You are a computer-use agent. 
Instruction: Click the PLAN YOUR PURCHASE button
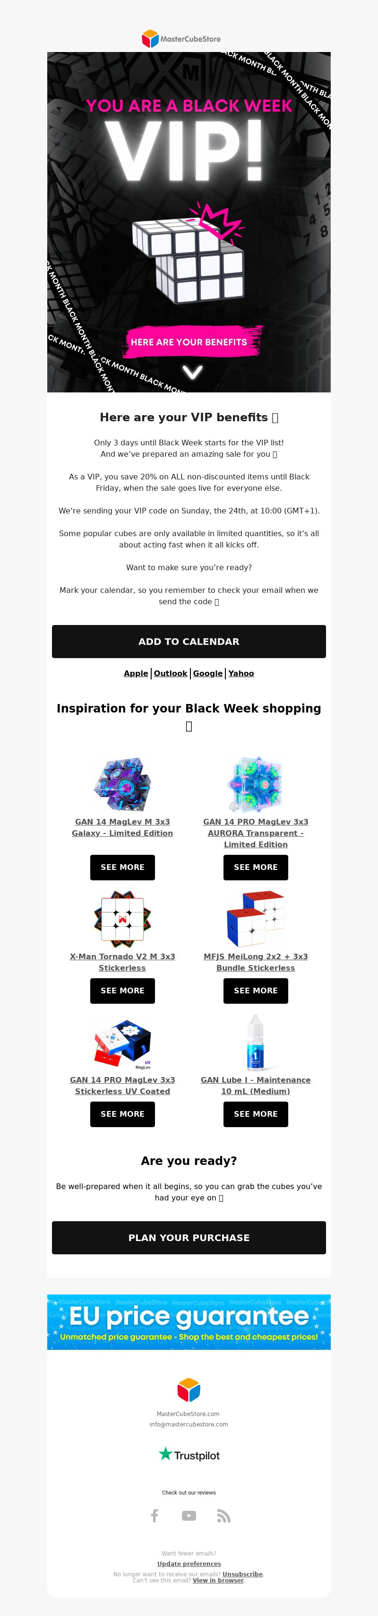click(x=189, y=1237)
